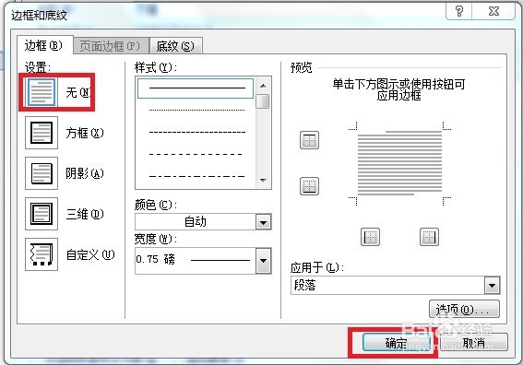Click the style list scrollbar thumb

point(263,101)
